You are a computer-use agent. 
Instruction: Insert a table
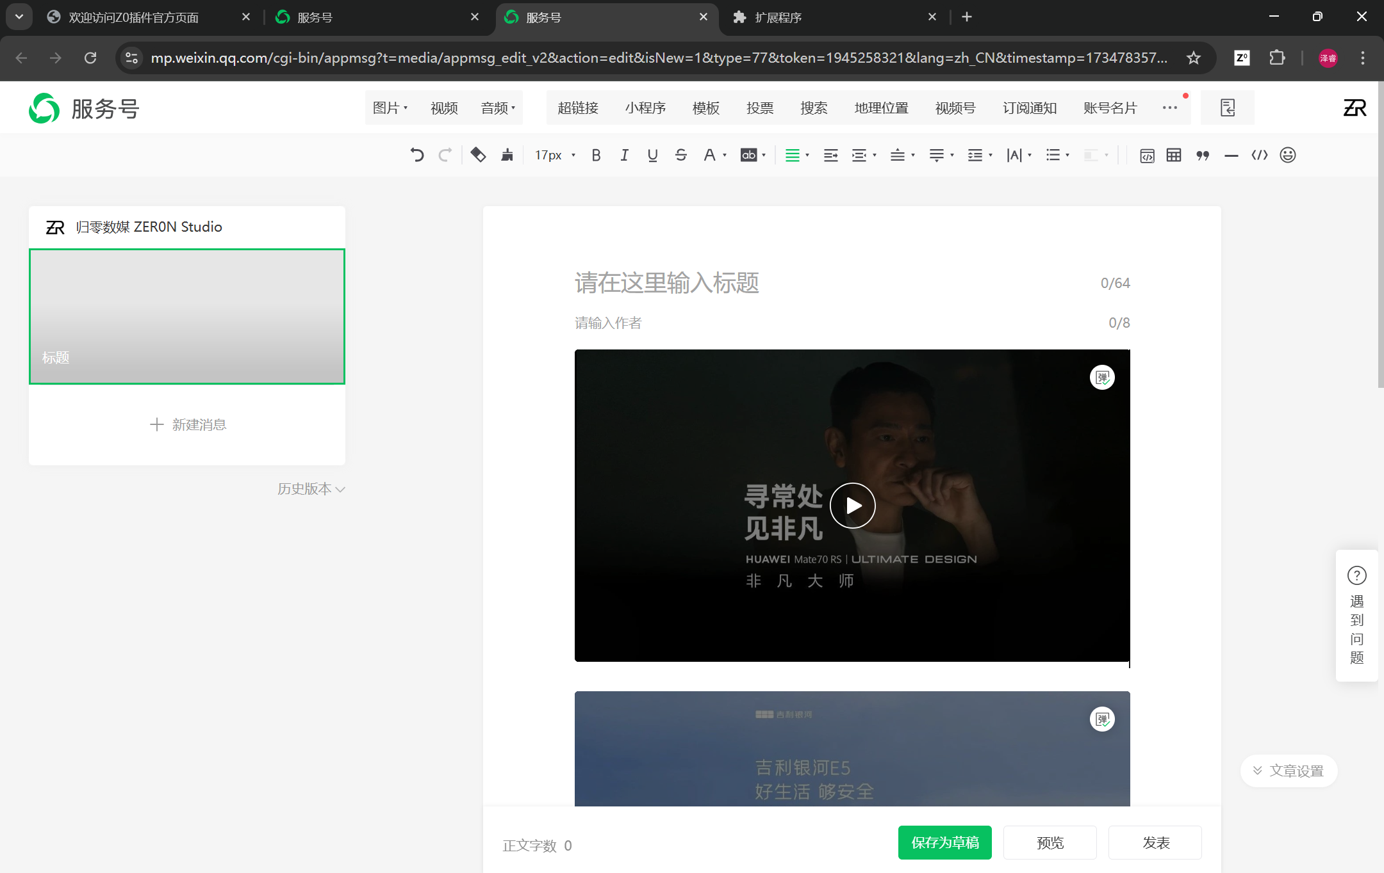1174,155
